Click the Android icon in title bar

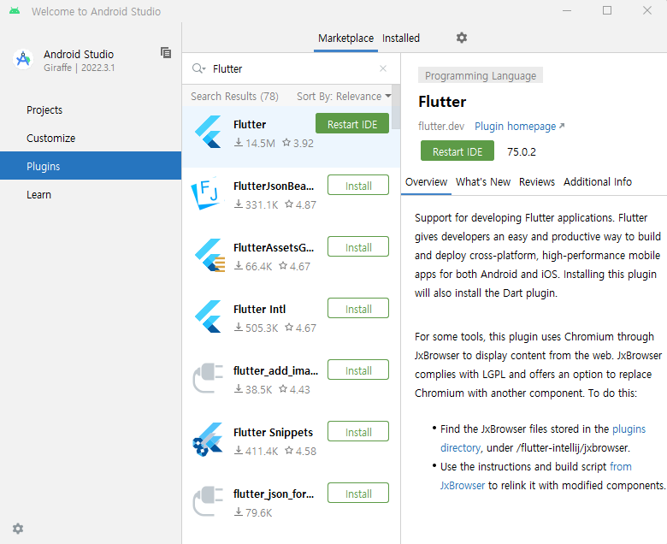click(x=15, y=11)
